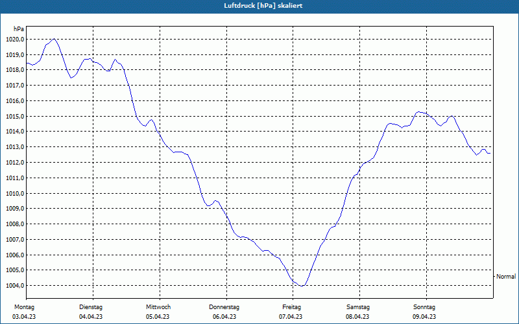Image resolution: width=519 pixels, height=324 pixels.
Task: Click the 1018,0 axis value
Action: point(15,70)
